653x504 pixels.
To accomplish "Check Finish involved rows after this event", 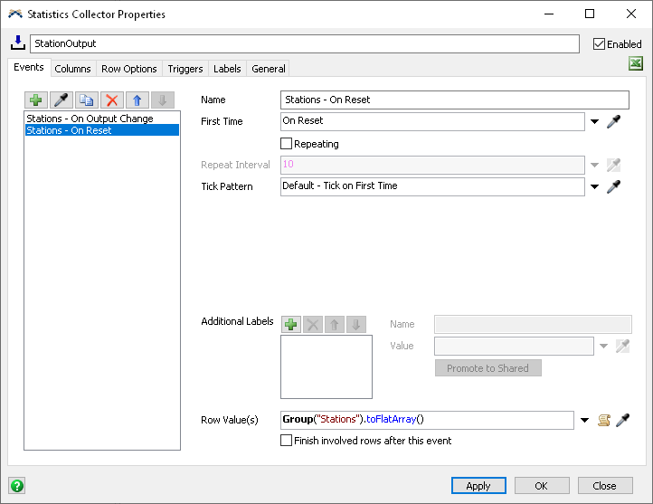I will (287, 441).
